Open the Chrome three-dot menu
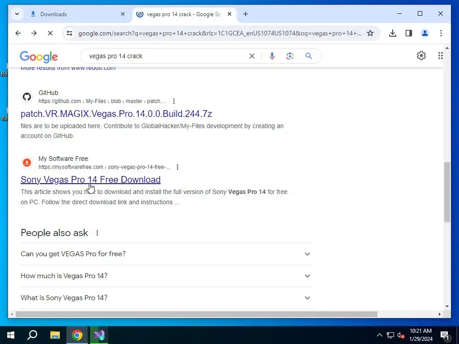Viewport: 459px width, 344px height. [441, 33]
